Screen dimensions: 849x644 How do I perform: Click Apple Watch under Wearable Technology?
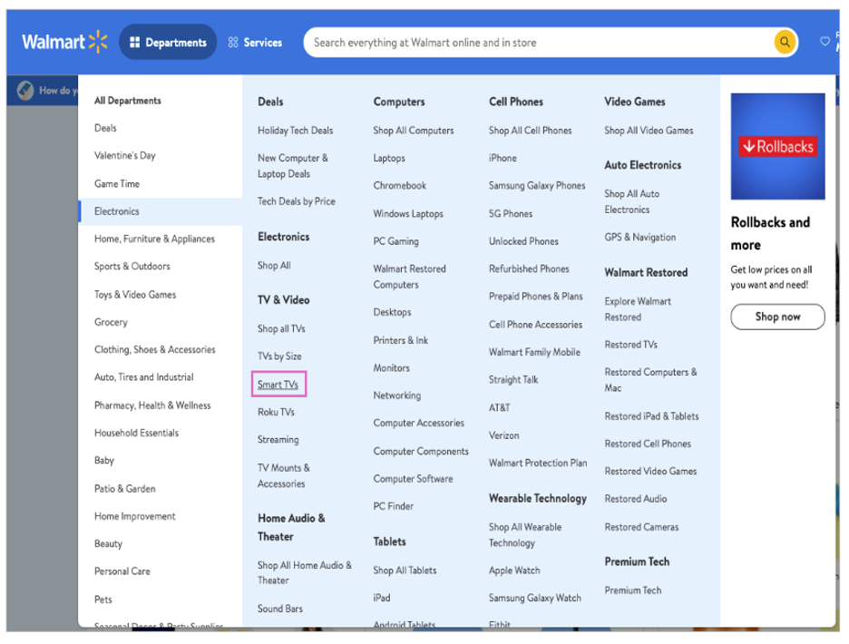tap(514, 571)
